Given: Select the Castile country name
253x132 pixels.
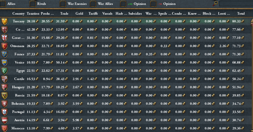Looking at the screenshot, I should point(19,79).
